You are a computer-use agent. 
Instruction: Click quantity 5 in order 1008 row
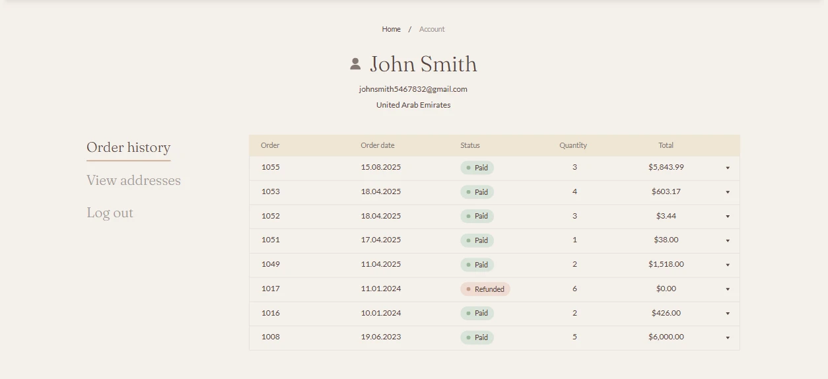pos(574,337)
